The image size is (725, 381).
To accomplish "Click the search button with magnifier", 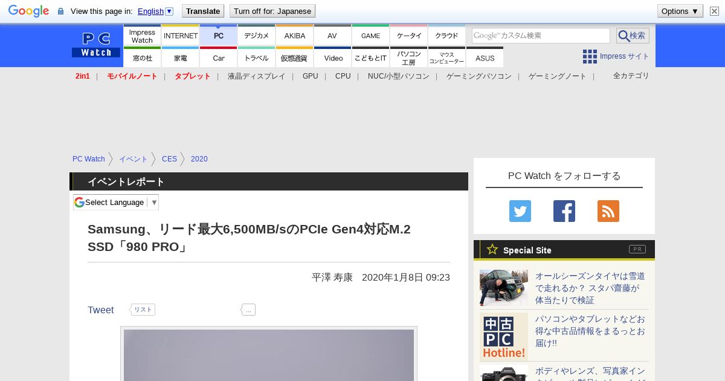I will (x=633, y=36).
